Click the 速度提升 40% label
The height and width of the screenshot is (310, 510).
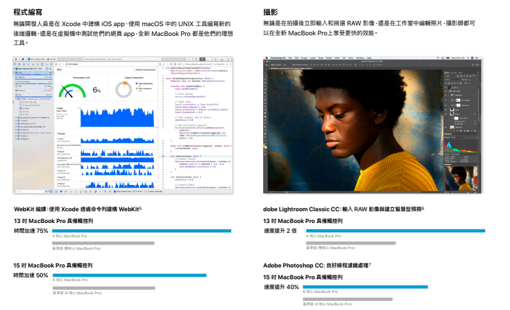tap(281, 287)
